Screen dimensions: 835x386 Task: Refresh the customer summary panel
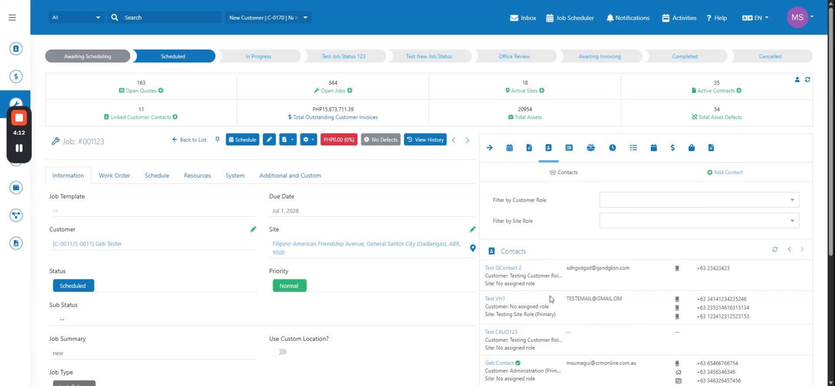[x=808, y=80]
